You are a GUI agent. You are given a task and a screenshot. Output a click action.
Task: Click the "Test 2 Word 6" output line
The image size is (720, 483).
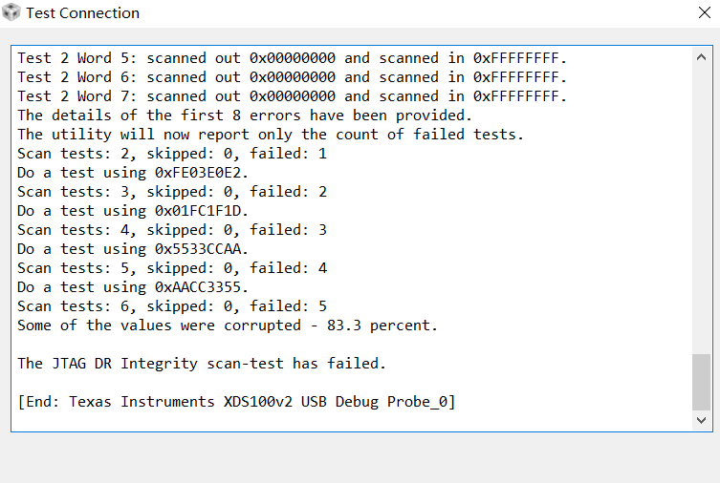tap(292, 77)
